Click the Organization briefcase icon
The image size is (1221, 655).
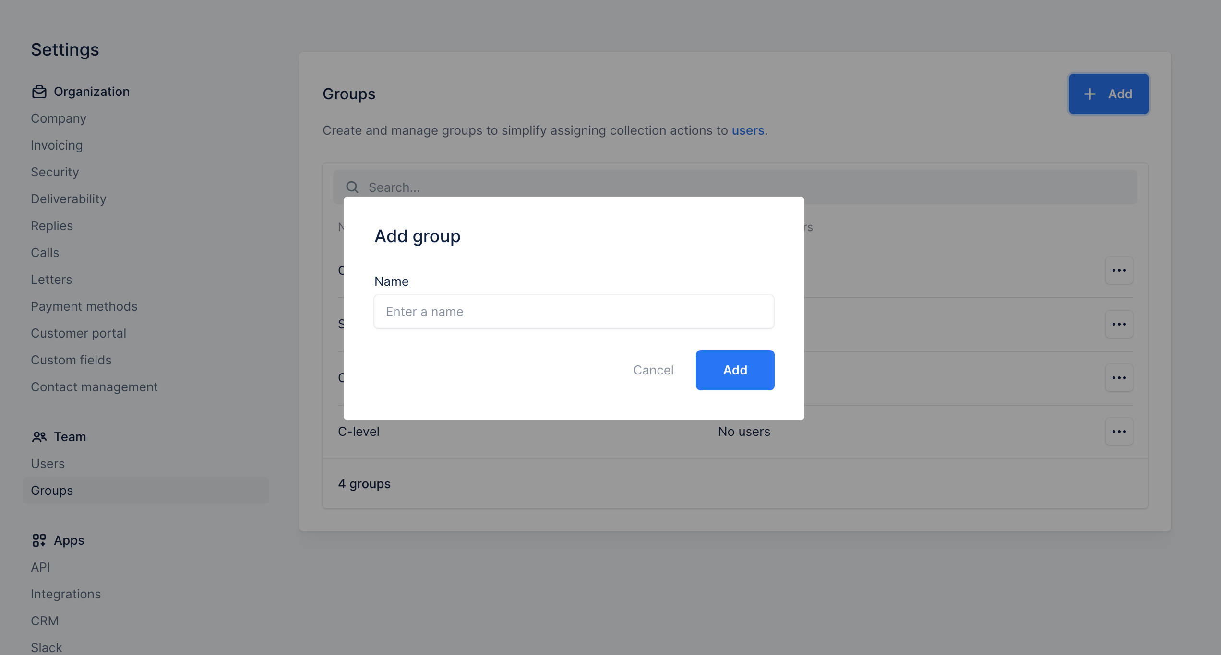(x=39, y=92)
